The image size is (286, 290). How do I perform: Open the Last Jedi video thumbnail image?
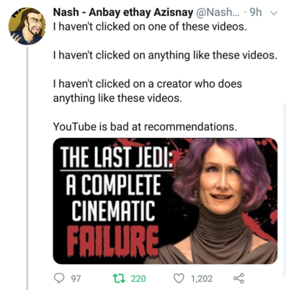coord(165,201)
